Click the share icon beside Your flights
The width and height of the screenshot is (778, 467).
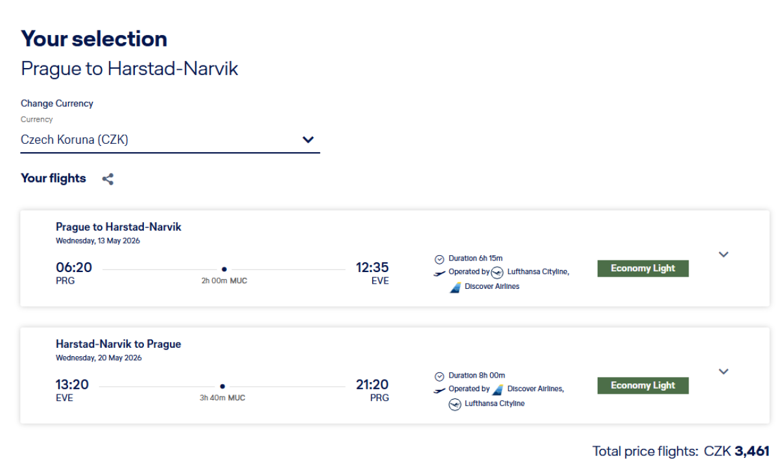(108, 179)
